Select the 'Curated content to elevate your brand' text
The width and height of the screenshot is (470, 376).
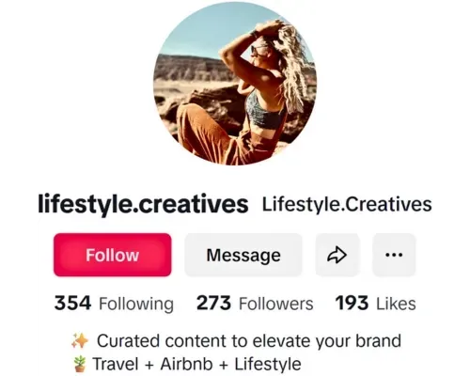point(249,341)
